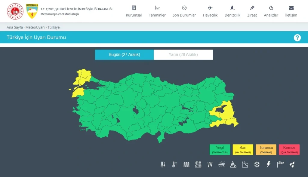Click the Türkiye İçin Uyarı Durumu heading
308x177 pixels.
(36, 37)
